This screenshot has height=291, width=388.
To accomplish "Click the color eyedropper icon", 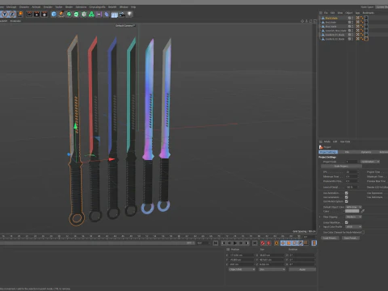I will click(x=363, y=211).
